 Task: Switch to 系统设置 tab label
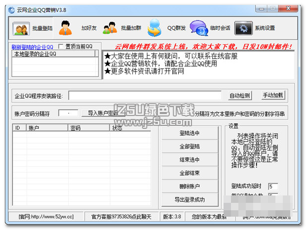pyautogui.click(x=265, y=28)
